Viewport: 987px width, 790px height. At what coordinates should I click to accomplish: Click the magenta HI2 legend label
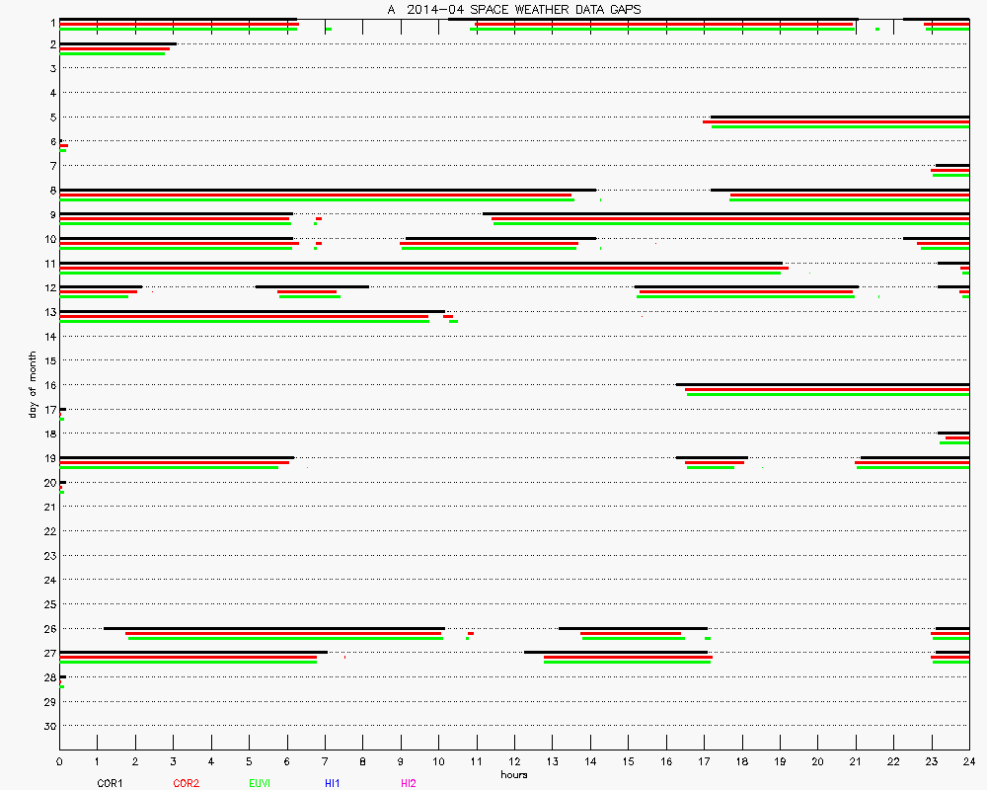(409, 783)
